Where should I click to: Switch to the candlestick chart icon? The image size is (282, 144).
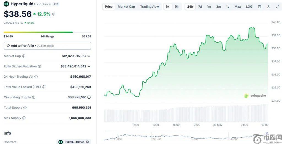click(177, 7)
